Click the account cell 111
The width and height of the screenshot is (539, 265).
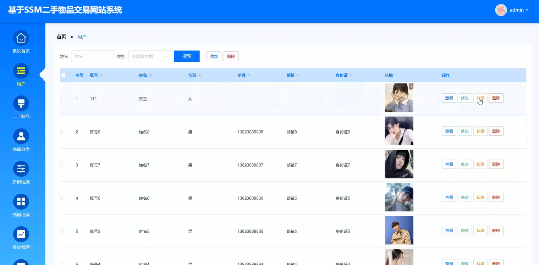93,99
